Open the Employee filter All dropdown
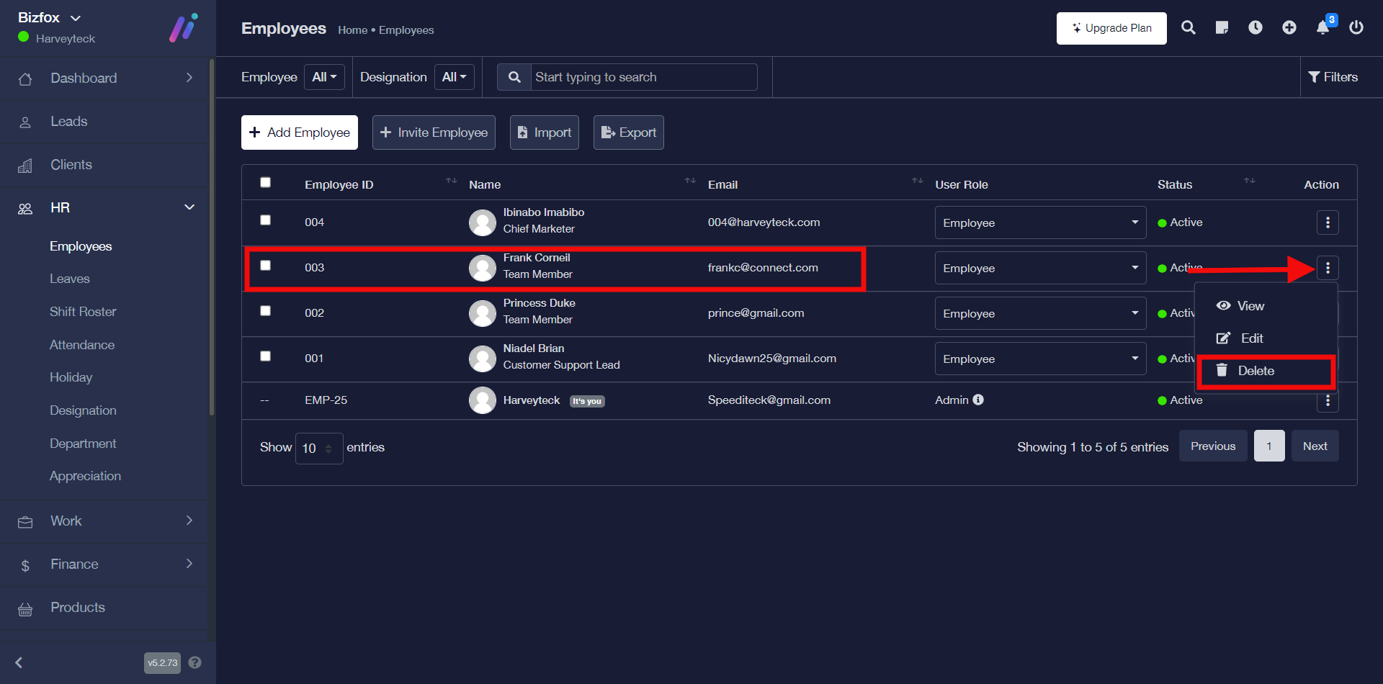1383x684 pixels. point(324,77)
